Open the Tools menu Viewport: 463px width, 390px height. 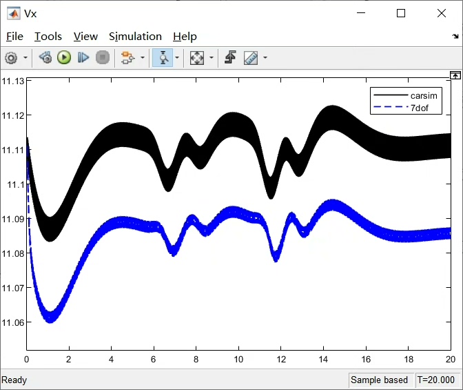click(48, 37)
